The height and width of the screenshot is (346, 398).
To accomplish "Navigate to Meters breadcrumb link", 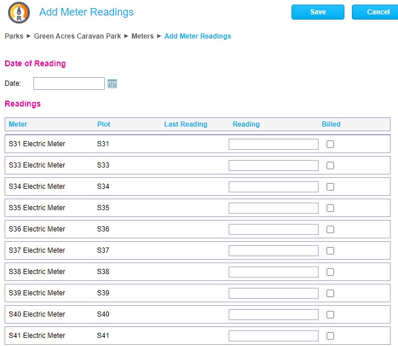I will pyautogui.click(x=142, y=36).
